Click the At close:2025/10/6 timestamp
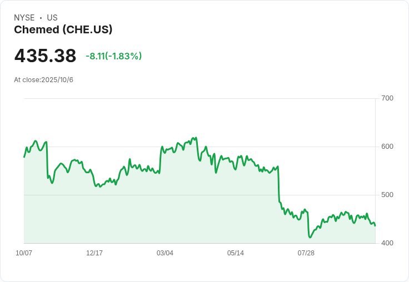Viewport: 409px width, 282px height. click(x=43, y=80)
